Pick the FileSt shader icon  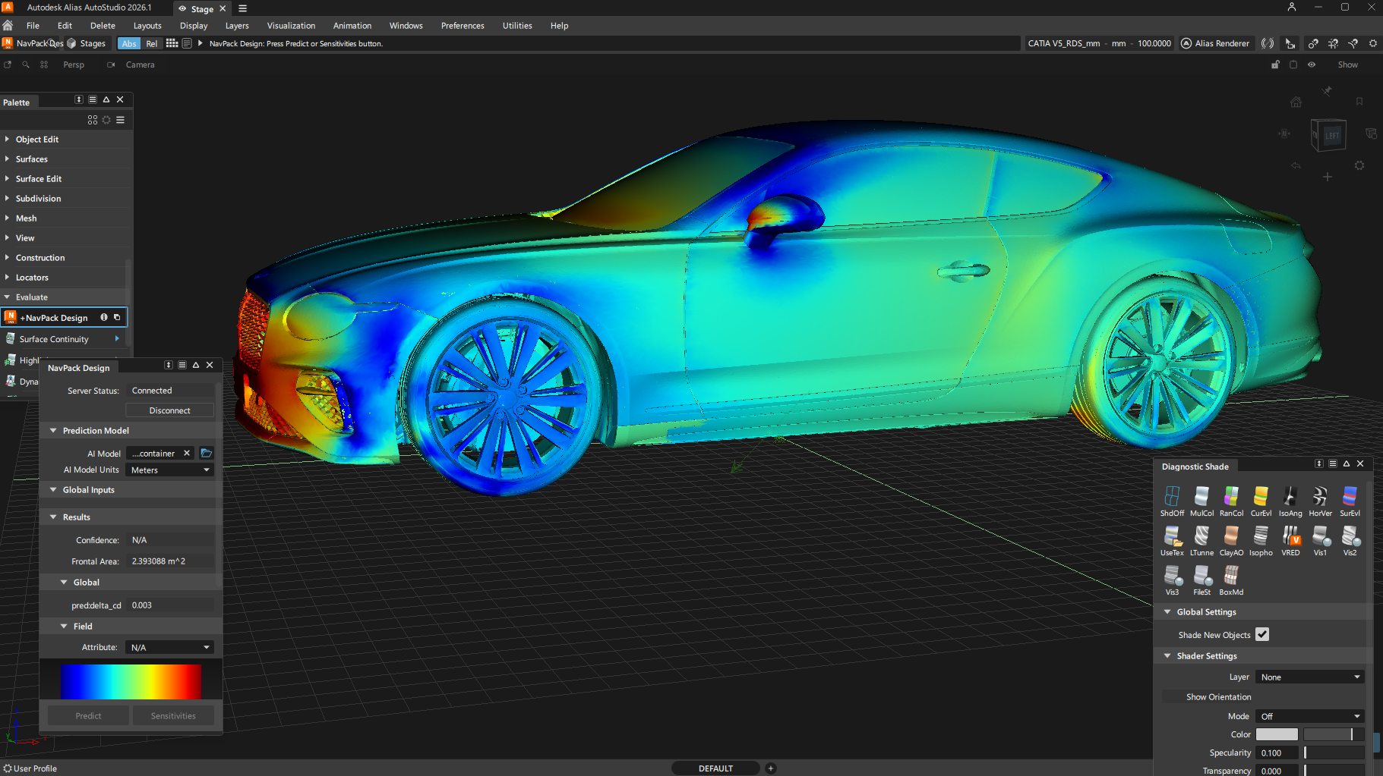pos(1201,577)
